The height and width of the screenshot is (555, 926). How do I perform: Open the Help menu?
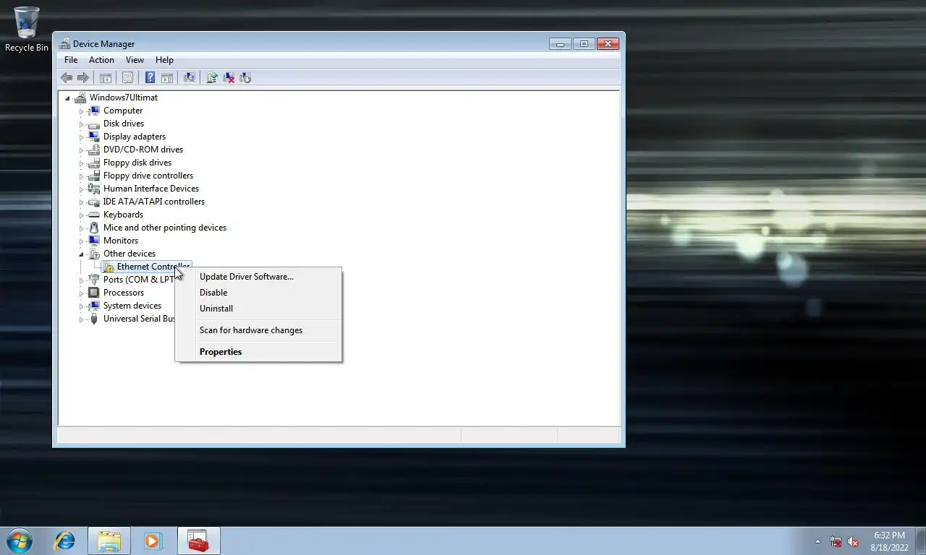point(164,60)
